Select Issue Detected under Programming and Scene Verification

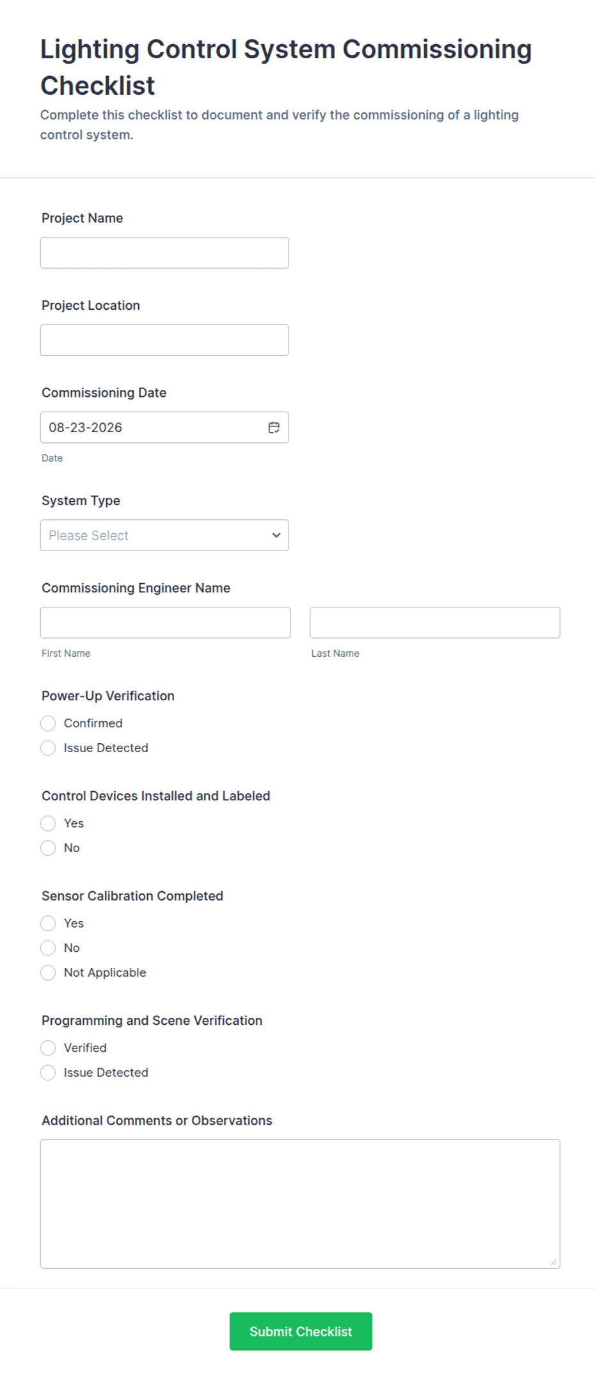(48, 1072)
